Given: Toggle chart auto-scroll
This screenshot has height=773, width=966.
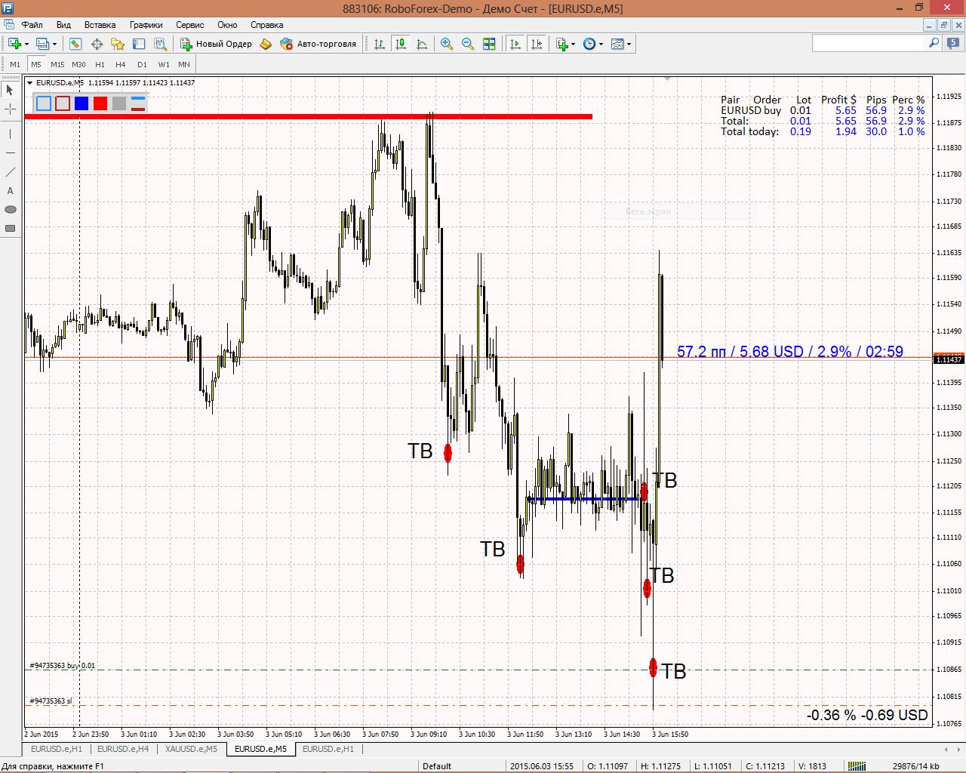Looking at the screenshot, I should 515,44.
